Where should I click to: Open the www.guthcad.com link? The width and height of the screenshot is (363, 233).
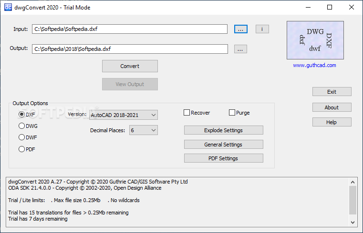click(314, 65)
